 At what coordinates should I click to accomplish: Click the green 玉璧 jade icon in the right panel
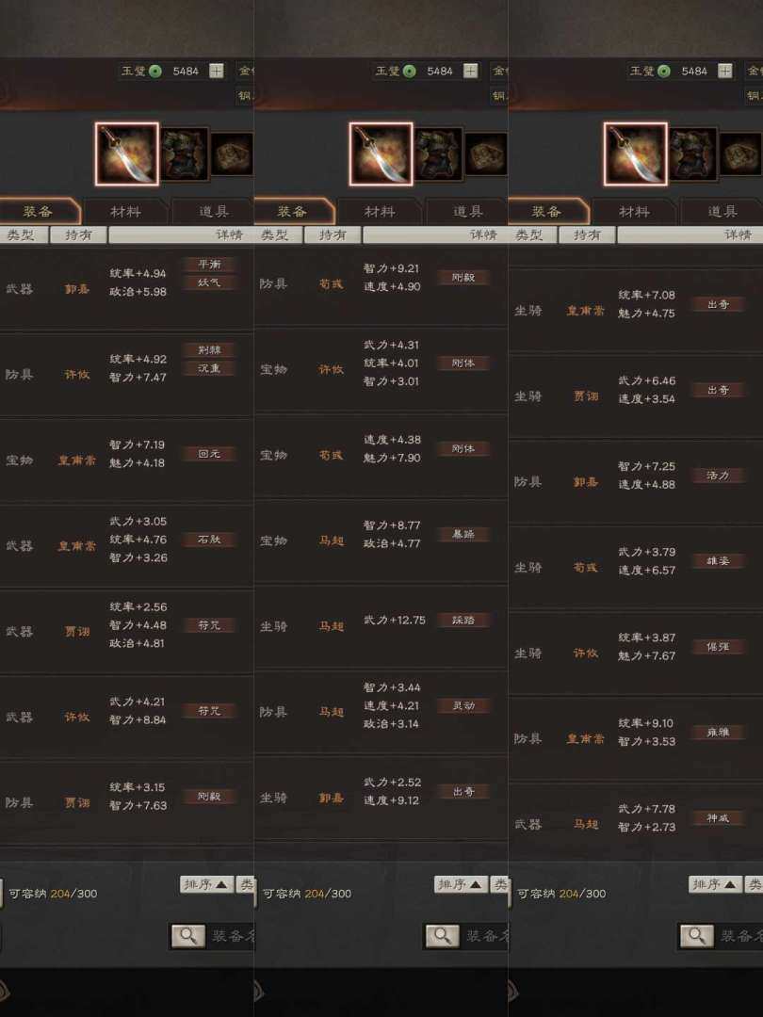coord(664,71)
